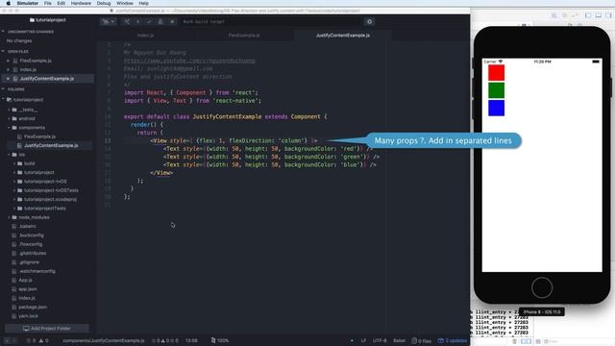
Task: Click the Test task checkmark icon
Action: [x=149, y=21]
